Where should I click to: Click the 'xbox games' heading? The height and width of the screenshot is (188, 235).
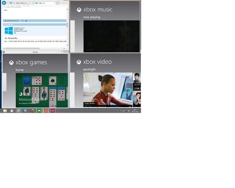[x=31, y=63]
